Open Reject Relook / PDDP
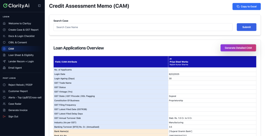Viewport: 265px width, 136px height. point(20,85)
